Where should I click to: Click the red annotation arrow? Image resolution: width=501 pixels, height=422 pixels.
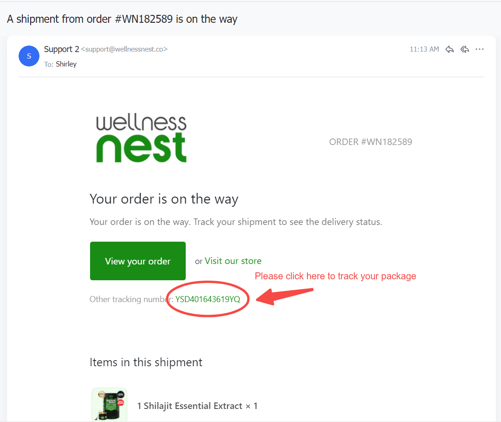coord(285,296)
